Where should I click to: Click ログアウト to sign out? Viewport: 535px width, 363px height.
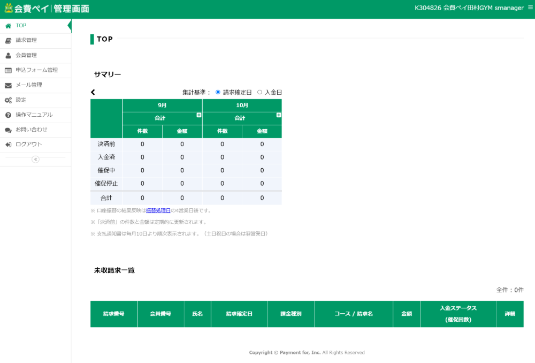pos(35,145)
